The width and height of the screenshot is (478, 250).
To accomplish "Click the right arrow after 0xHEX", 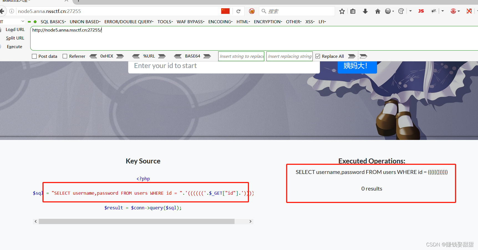I will tap(120, 56).
